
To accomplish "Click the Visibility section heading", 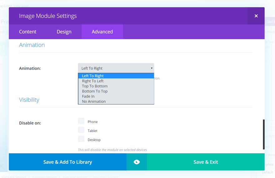I will [29, 100].
